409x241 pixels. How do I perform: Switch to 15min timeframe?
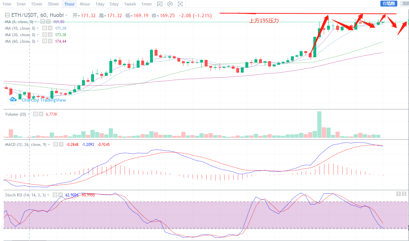36,4
